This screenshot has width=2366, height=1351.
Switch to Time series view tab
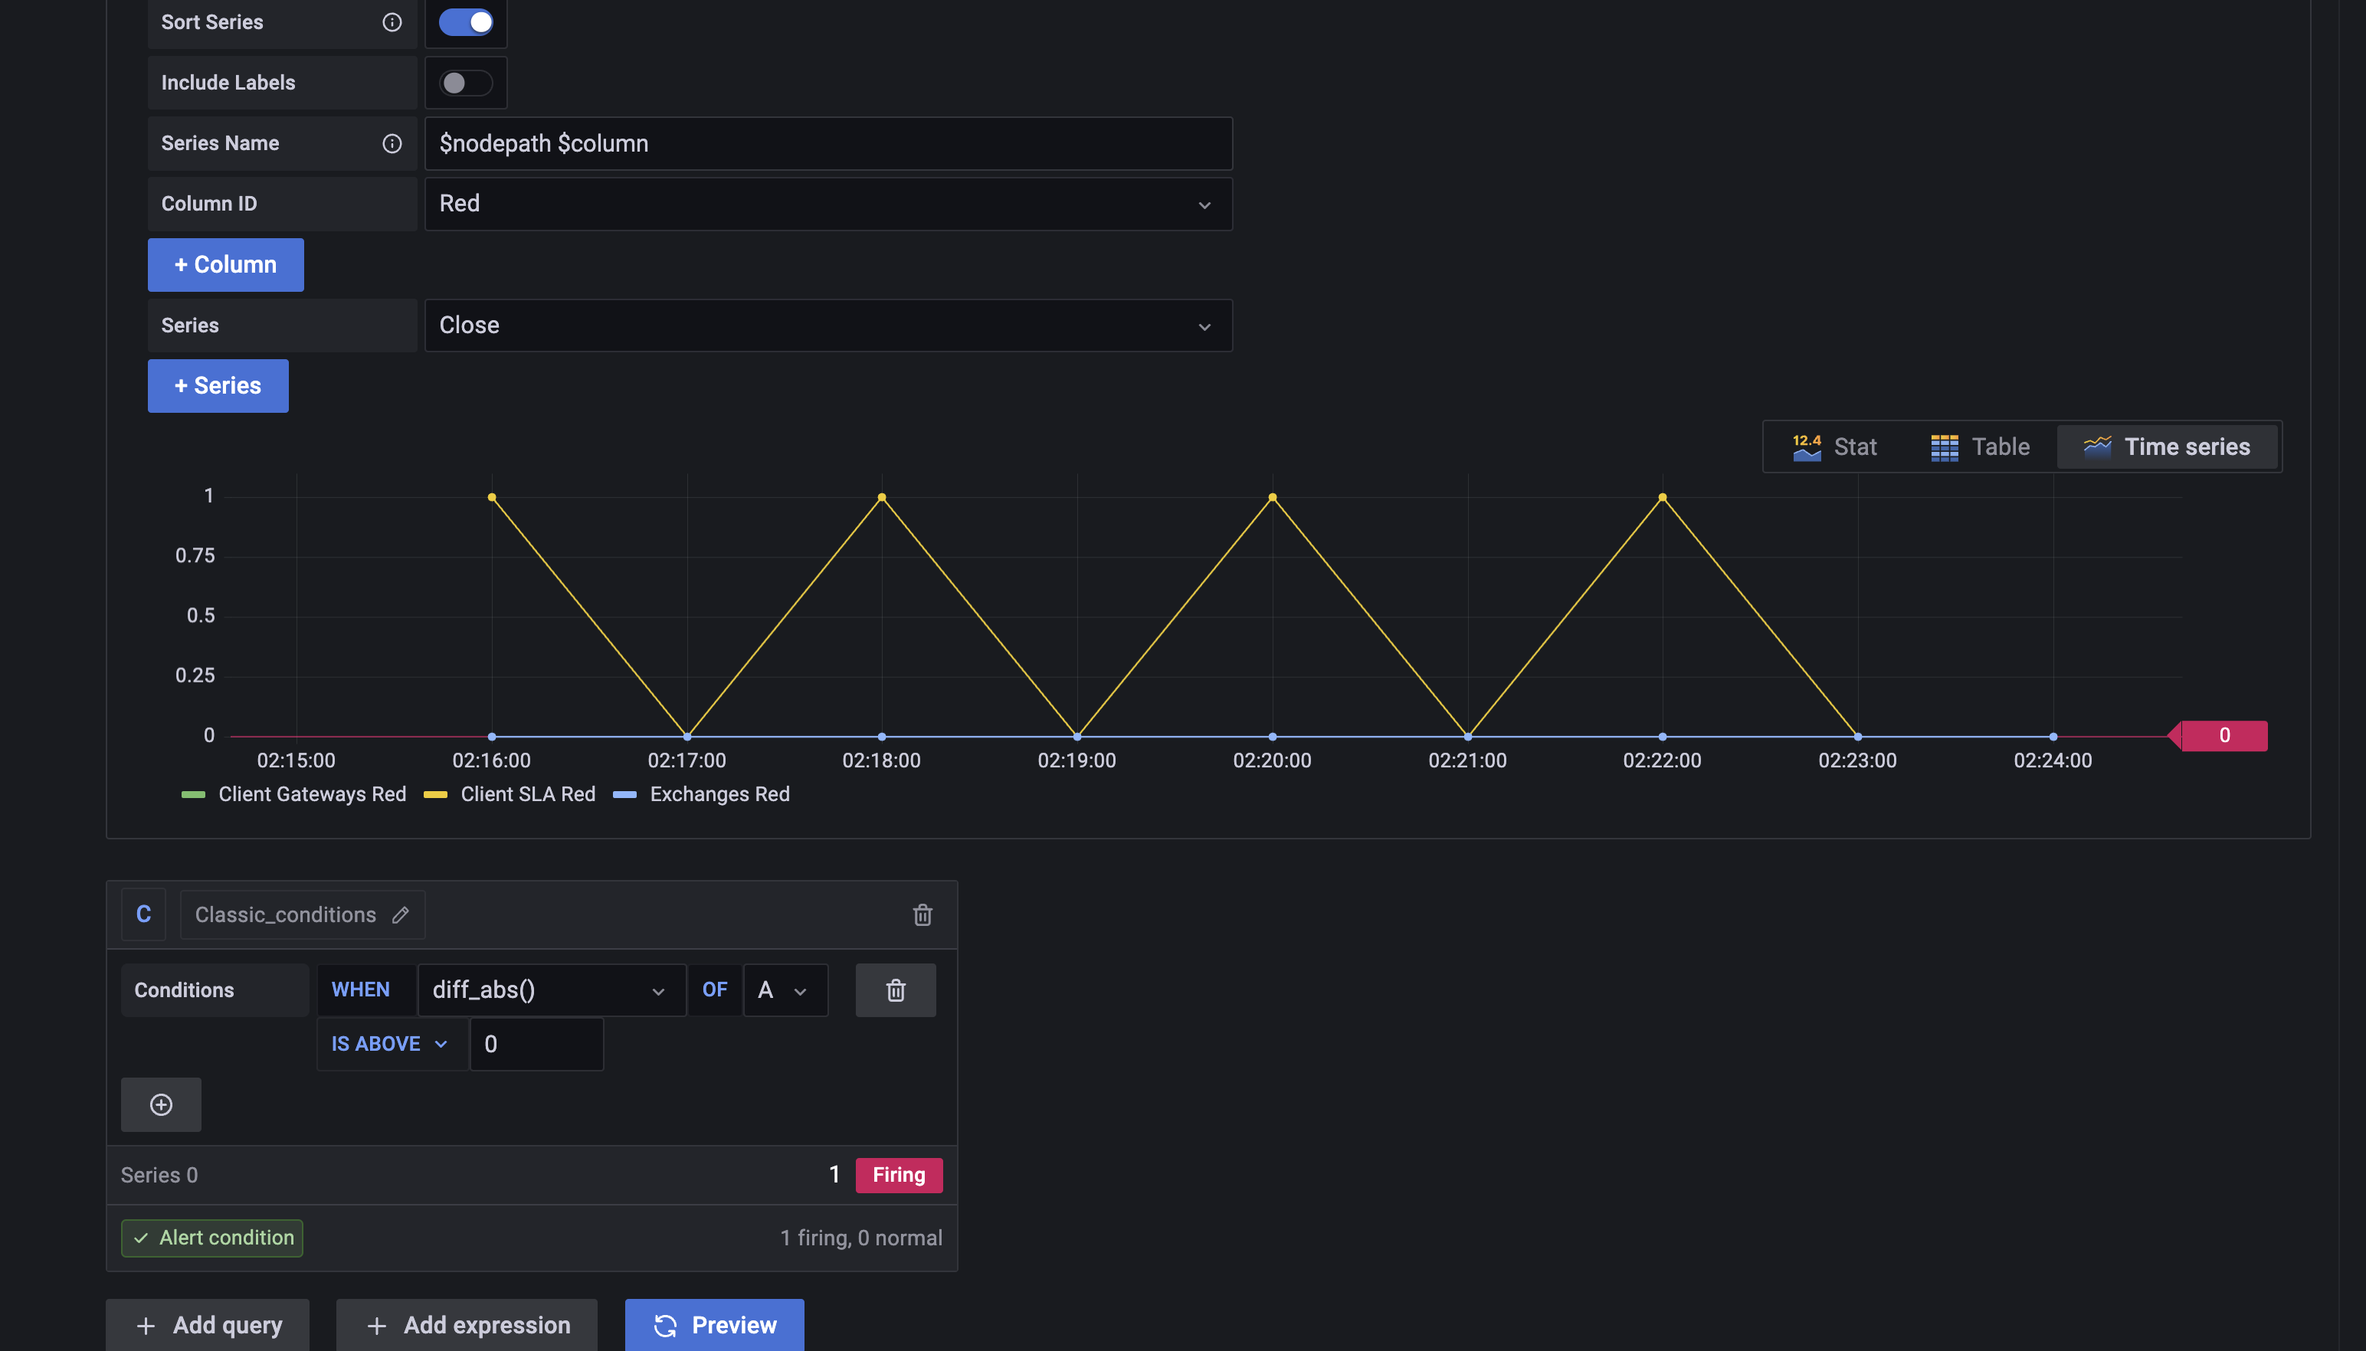point(2167,447)
